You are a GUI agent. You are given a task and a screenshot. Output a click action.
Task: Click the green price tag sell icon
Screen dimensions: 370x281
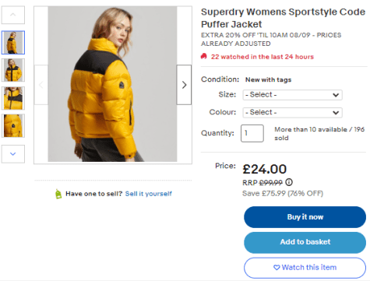click(58, 194)
